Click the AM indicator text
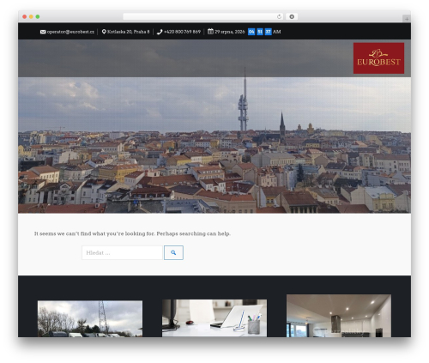This screenshot has width=429, height=363. [277, 32]
